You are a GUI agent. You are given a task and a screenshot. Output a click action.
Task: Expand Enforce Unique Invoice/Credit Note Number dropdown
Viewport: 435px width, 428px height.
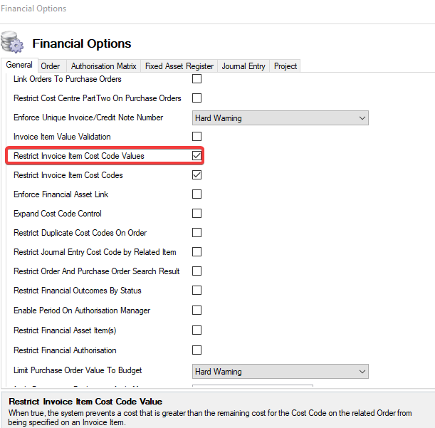coord(281,118)
